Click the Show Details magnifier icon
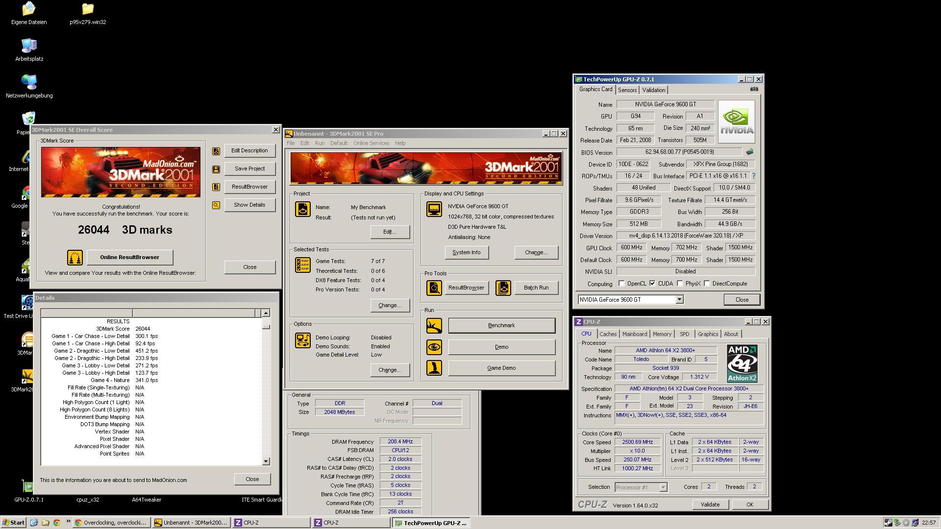Screen dimensions: 941x529 pyautogui.click(x=216, y=205)
